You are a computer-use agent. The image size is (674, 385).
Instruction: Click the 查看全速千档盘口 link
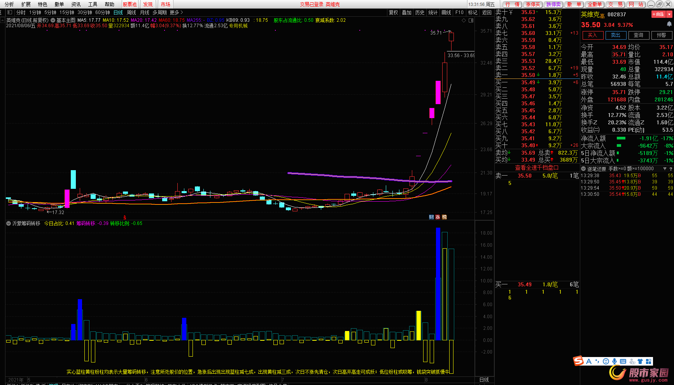[x=537, y=168]
